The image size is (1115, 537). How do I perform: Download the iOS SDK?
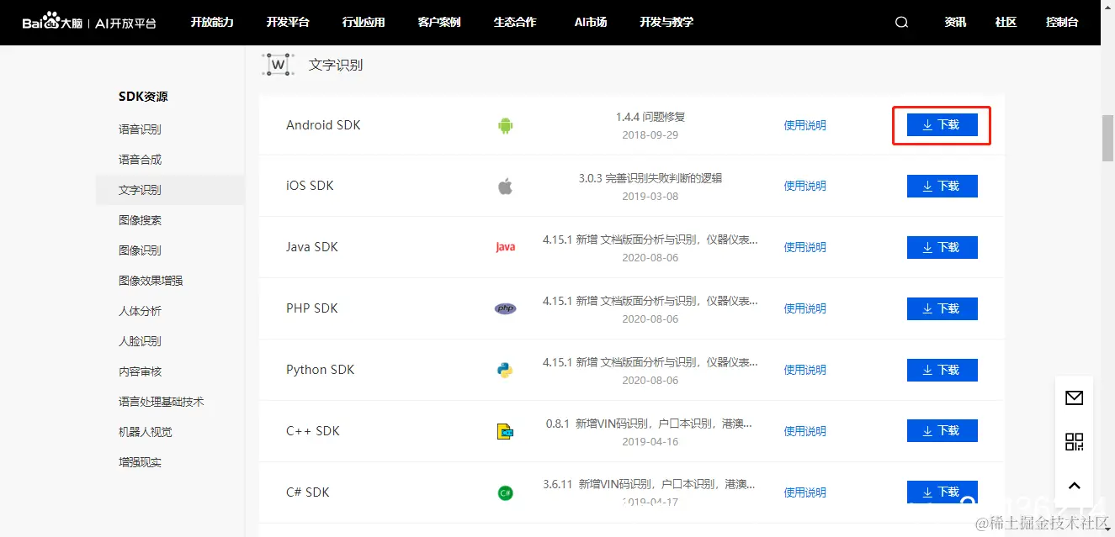point(942,186)
